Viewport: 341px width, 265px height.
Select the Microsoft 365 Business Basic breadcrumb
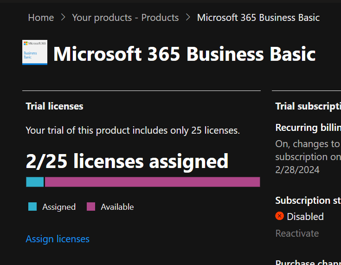[258, 18]
